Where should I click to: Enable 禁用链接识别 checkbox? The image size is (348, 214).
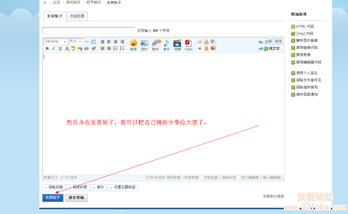point(293,48)
